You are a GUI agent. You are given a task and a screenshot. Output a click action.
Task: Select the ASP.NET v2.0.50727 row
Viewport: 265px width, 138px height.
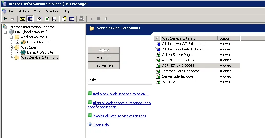coord(198,60)
